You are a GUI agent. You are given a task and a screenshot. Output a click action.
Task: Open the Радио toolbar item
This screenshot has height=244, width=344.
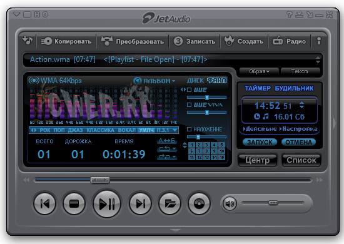(x=290, y=41)
